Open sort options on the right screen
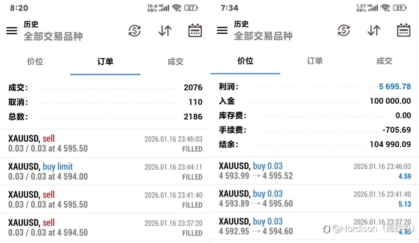 click(373, 30)
